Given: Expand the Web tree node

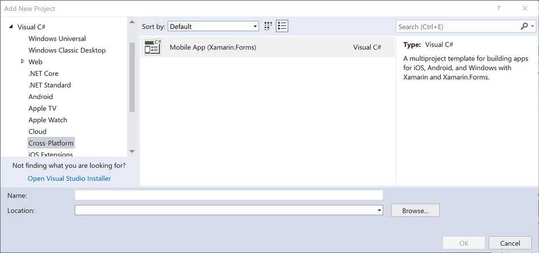Looking at the screenshot, I should coord(23,62).
